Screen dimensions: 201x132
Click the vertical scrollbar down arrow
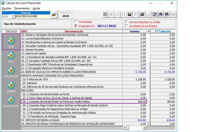point(148,124)
